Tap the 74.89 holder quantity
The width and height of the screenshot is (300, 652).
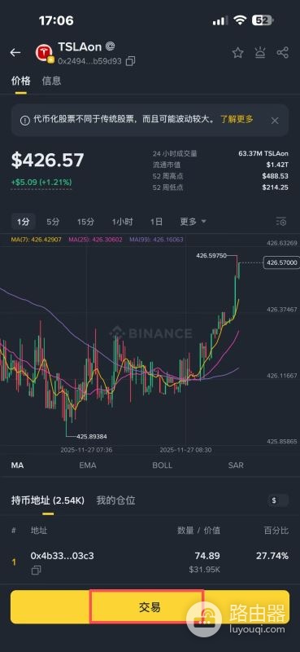207,556
